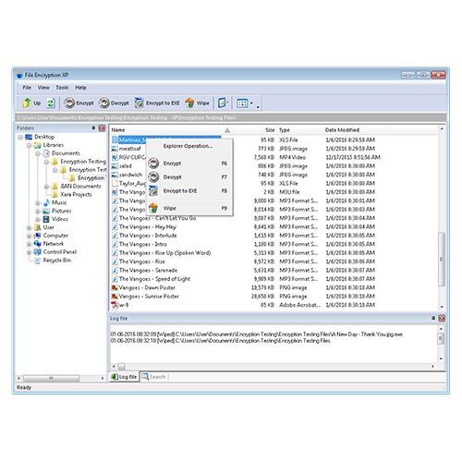
Task: Click the file list vertical scrollbar
Action: pos(442,217)
